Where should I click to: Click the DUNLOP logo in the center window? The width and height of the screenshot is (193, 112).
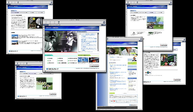[x=94, y=66]
